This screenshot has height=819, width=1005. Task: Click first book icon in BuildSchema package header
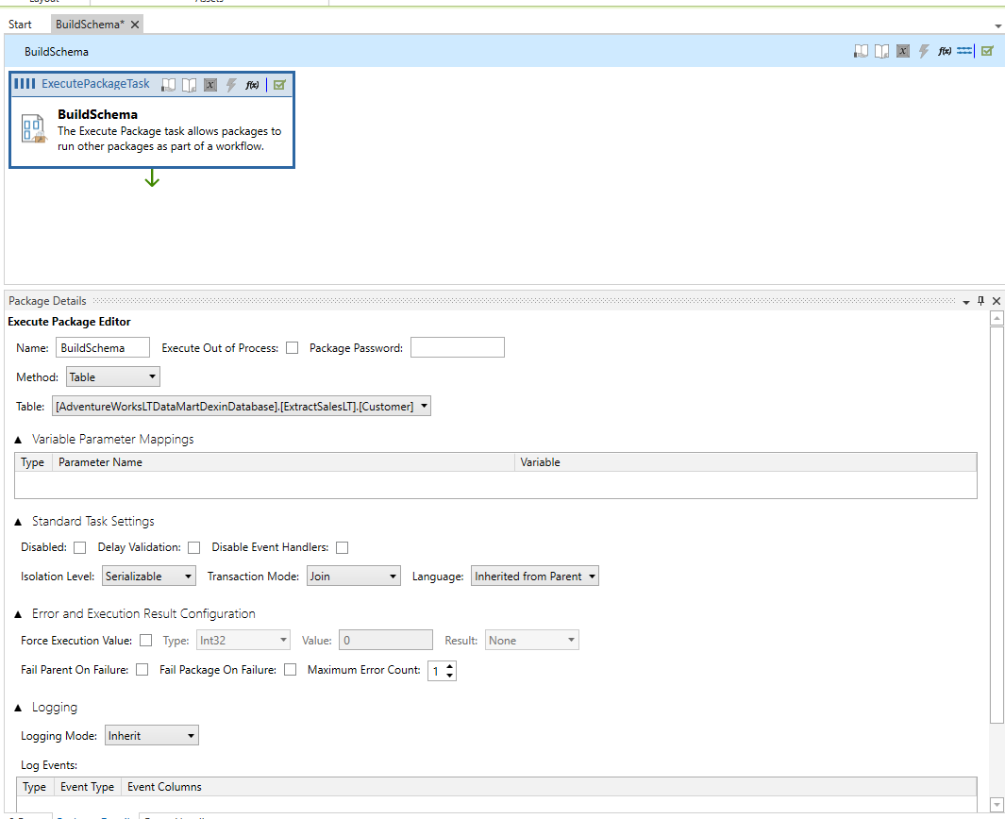point(861,51)
